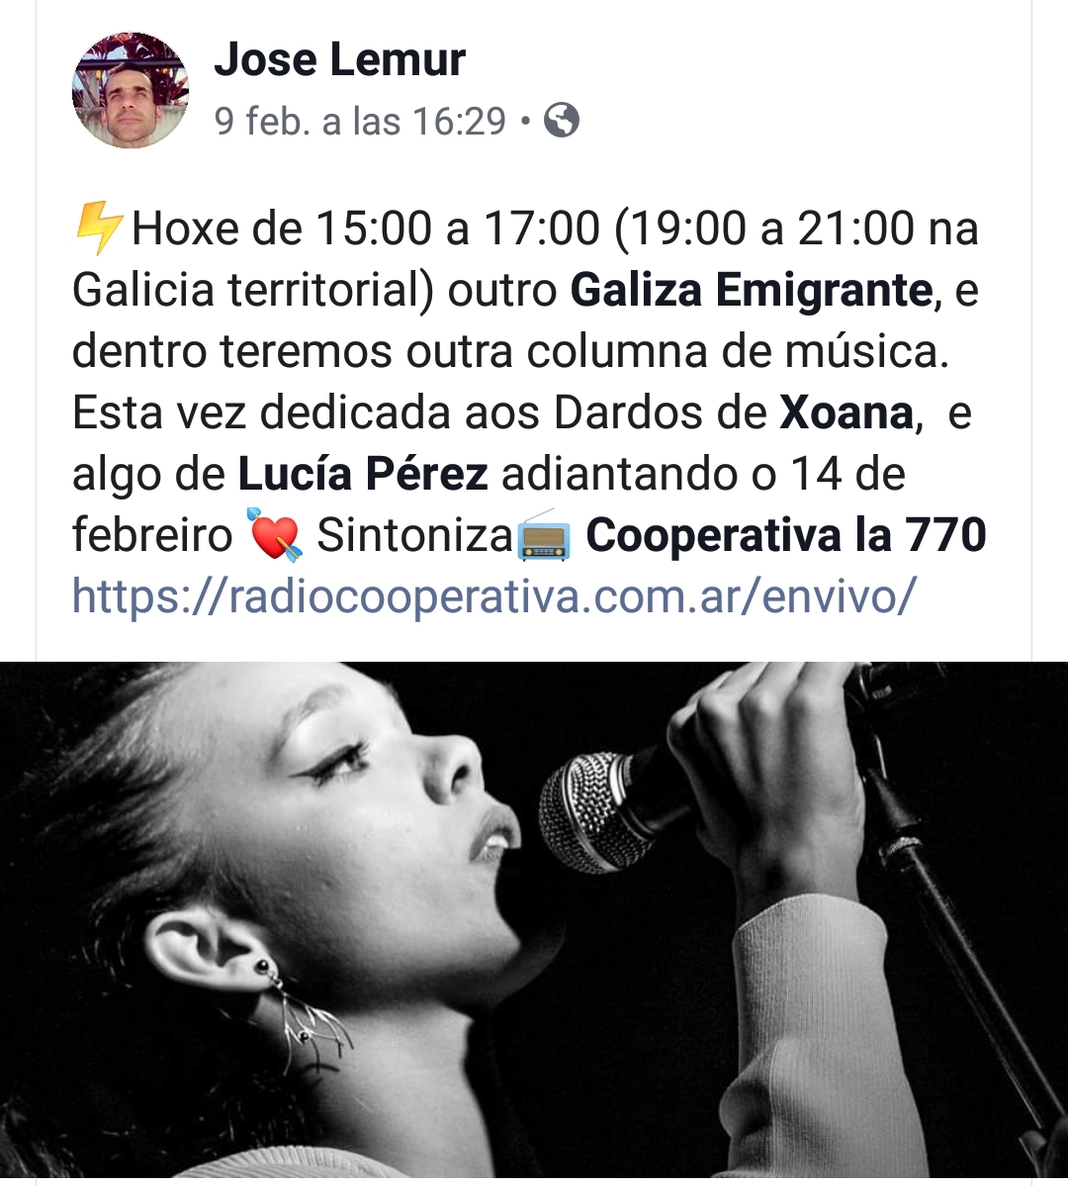Click the heart with arrow emoji
Screen dimensions: 1068x1186
click(x=275, y=534)
